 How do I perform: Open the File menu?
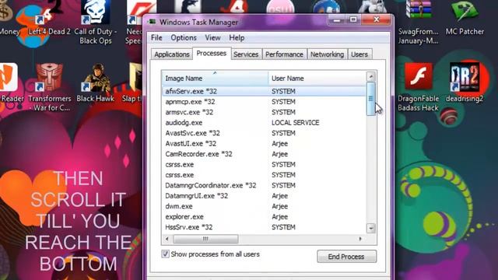tap(156, 38)
